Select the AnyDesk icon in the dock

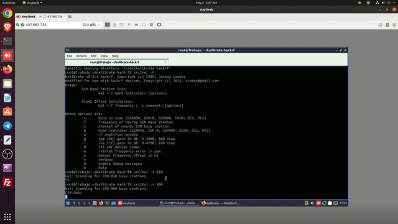(x=7, y=55)
